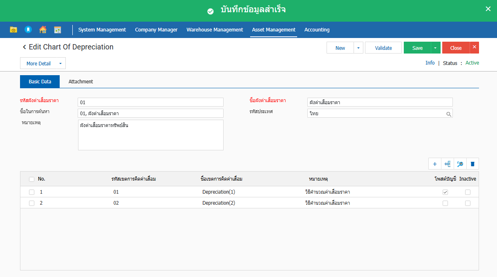Open the calendar grid icon
This screenshot has height=277, width=497.
[58, 30]
